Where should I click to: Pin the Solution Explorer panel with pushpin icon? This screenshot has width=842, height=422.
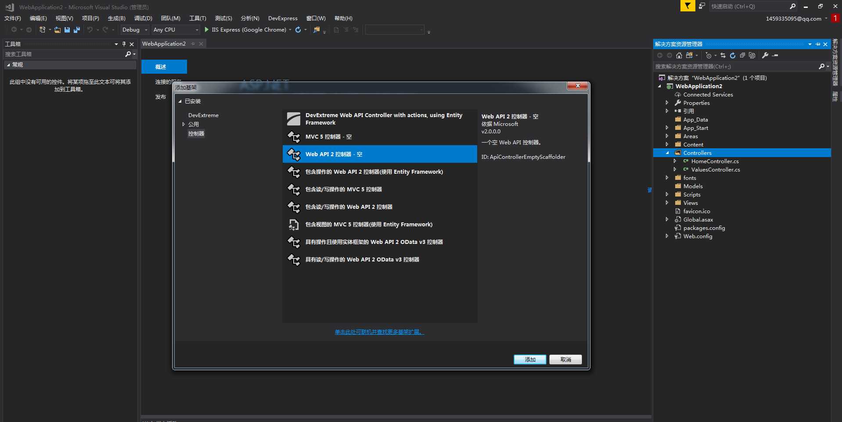click(x=818, y=44)
